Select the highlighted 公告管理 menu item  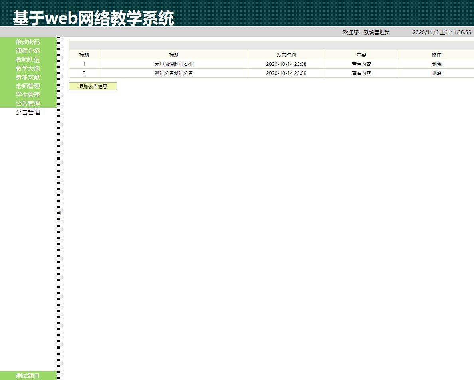(x=28, y=103)
